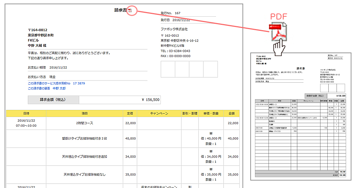Select the 発行日 2016/11/22 line
The image size is (355, 188).
click(175, 20)
